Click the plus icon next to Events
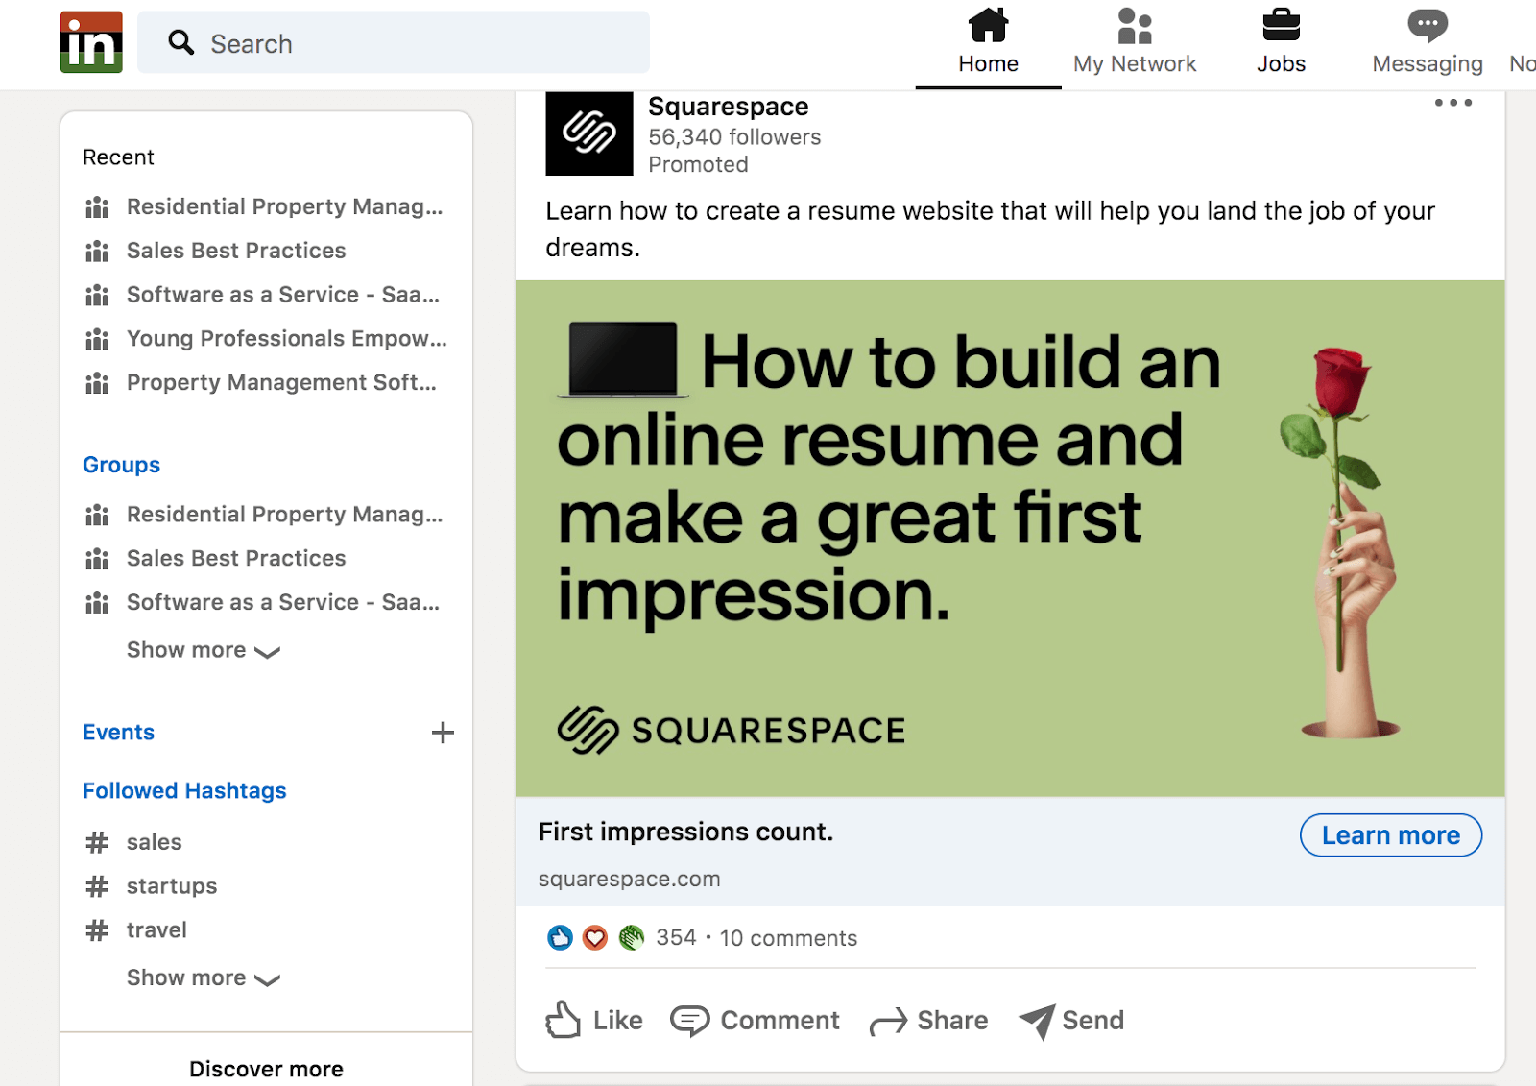The image size is (1536, 1086). [x=443, y=732]
